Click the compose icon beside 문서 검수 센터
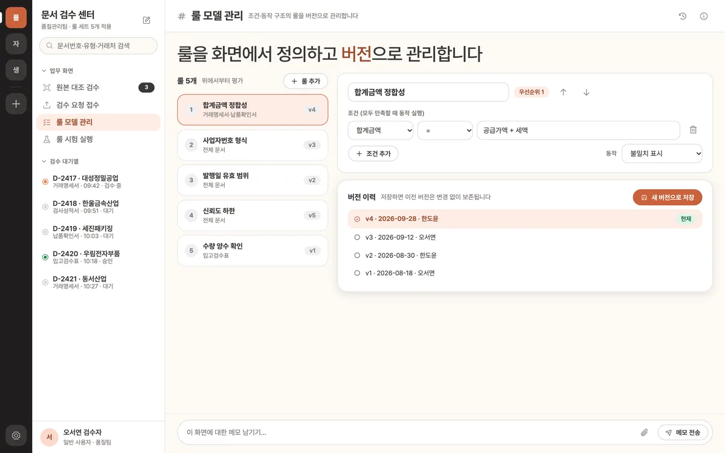The image size is (725, 453). pos(147,20)
